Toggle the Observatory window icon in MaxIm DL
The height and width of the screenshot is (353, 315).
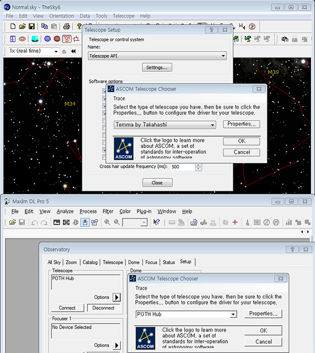tap(85, 222)
